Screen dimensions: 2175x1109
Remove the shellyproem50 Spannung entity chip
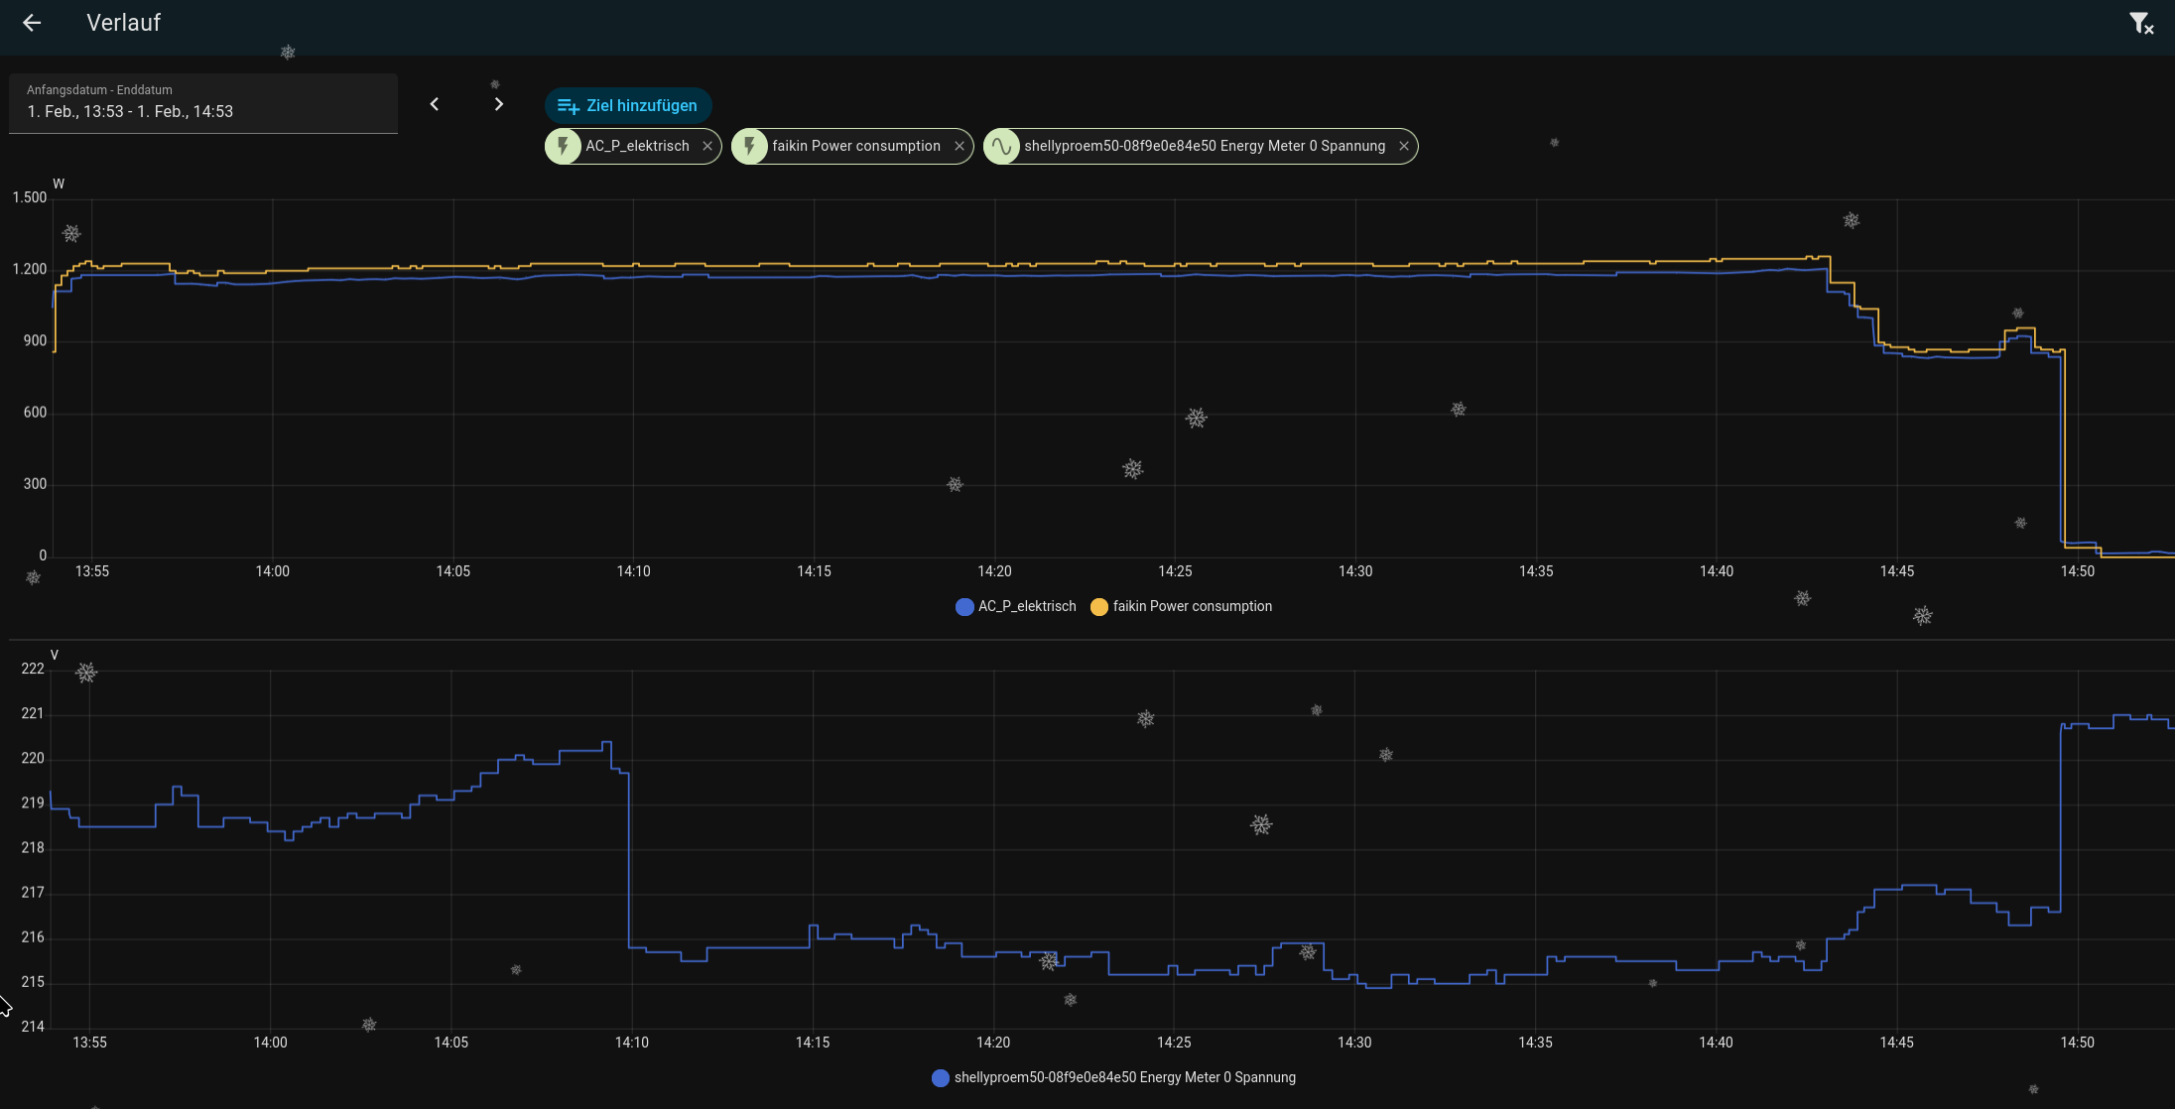[x=1404, y=147]
